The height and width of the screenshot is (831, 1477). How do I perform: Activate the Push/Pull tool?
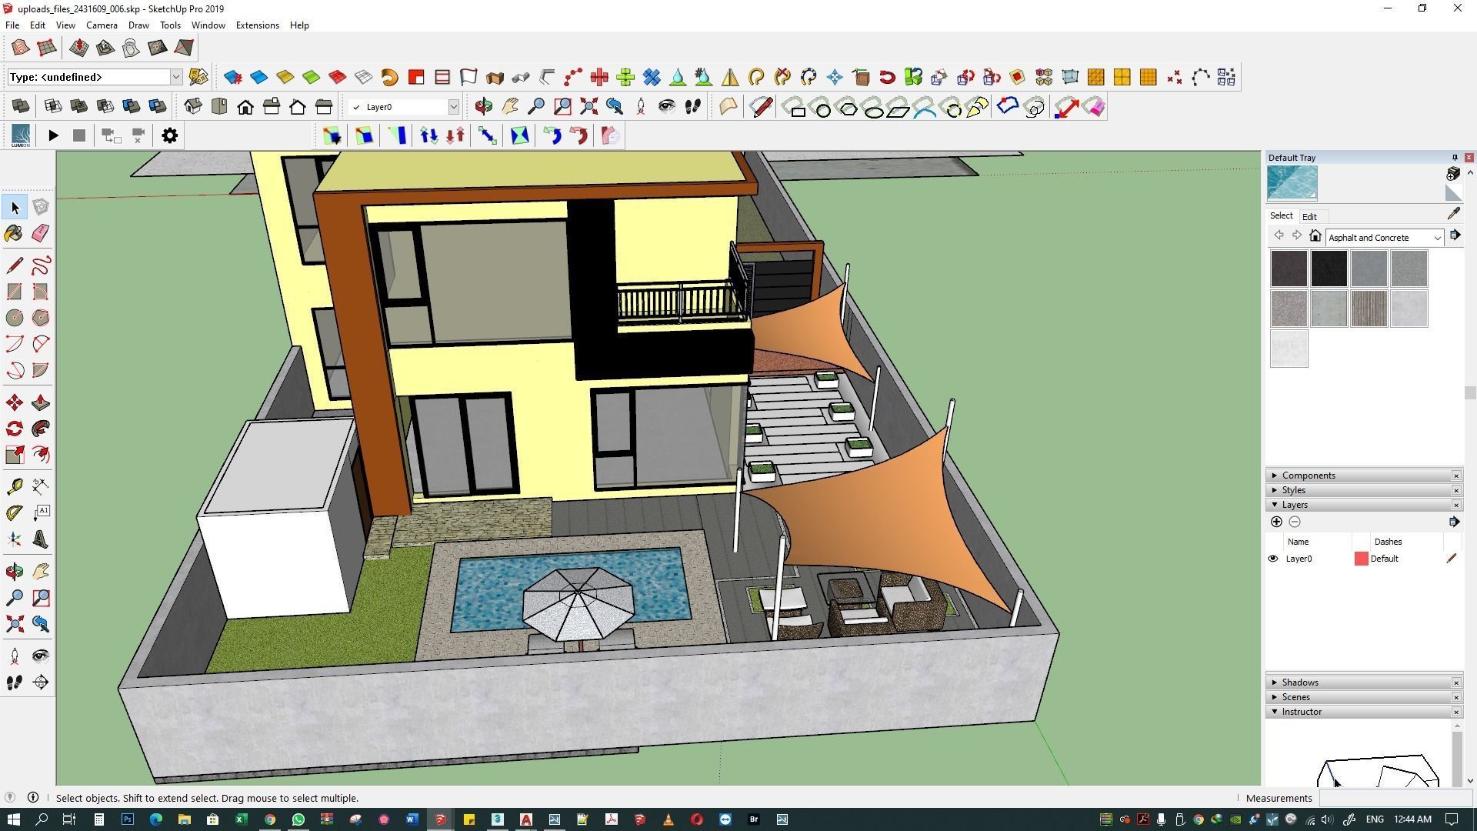click(x=41, y=403)
